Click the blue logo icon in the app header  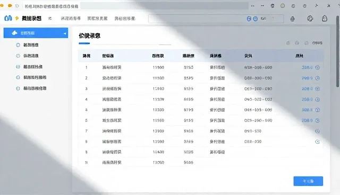8,18
